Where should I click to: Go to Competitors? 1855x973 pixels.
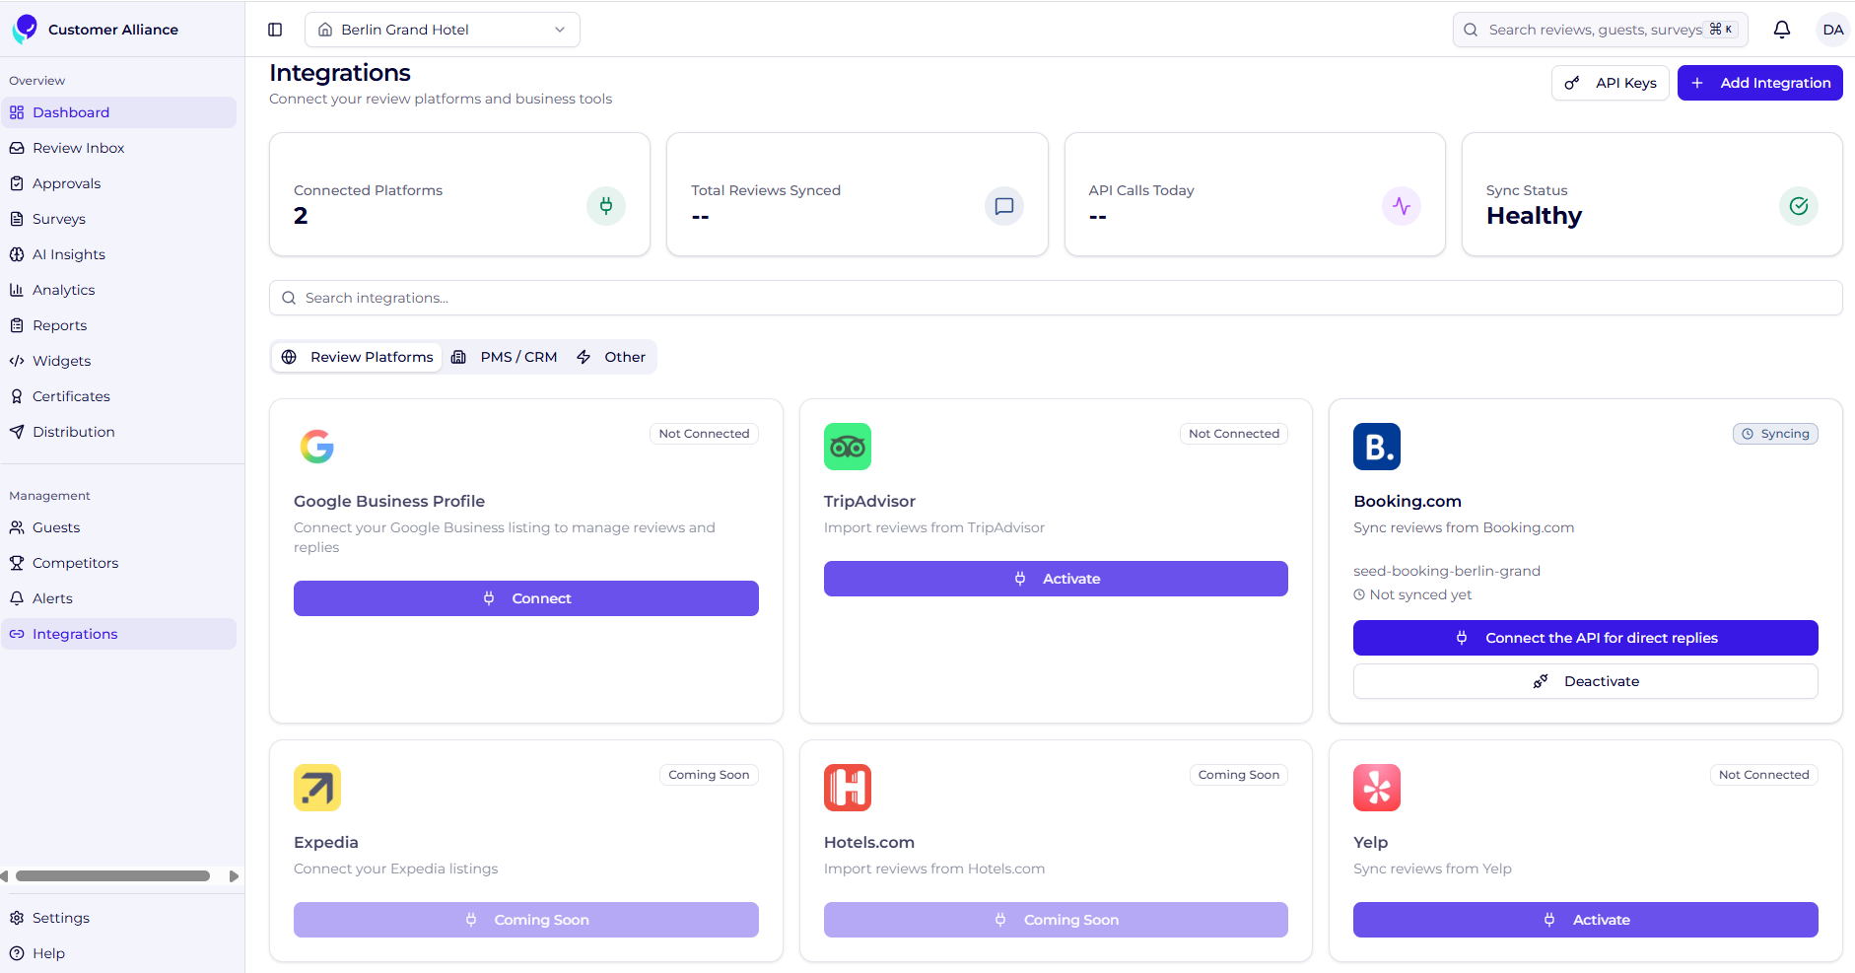[119, 563]
